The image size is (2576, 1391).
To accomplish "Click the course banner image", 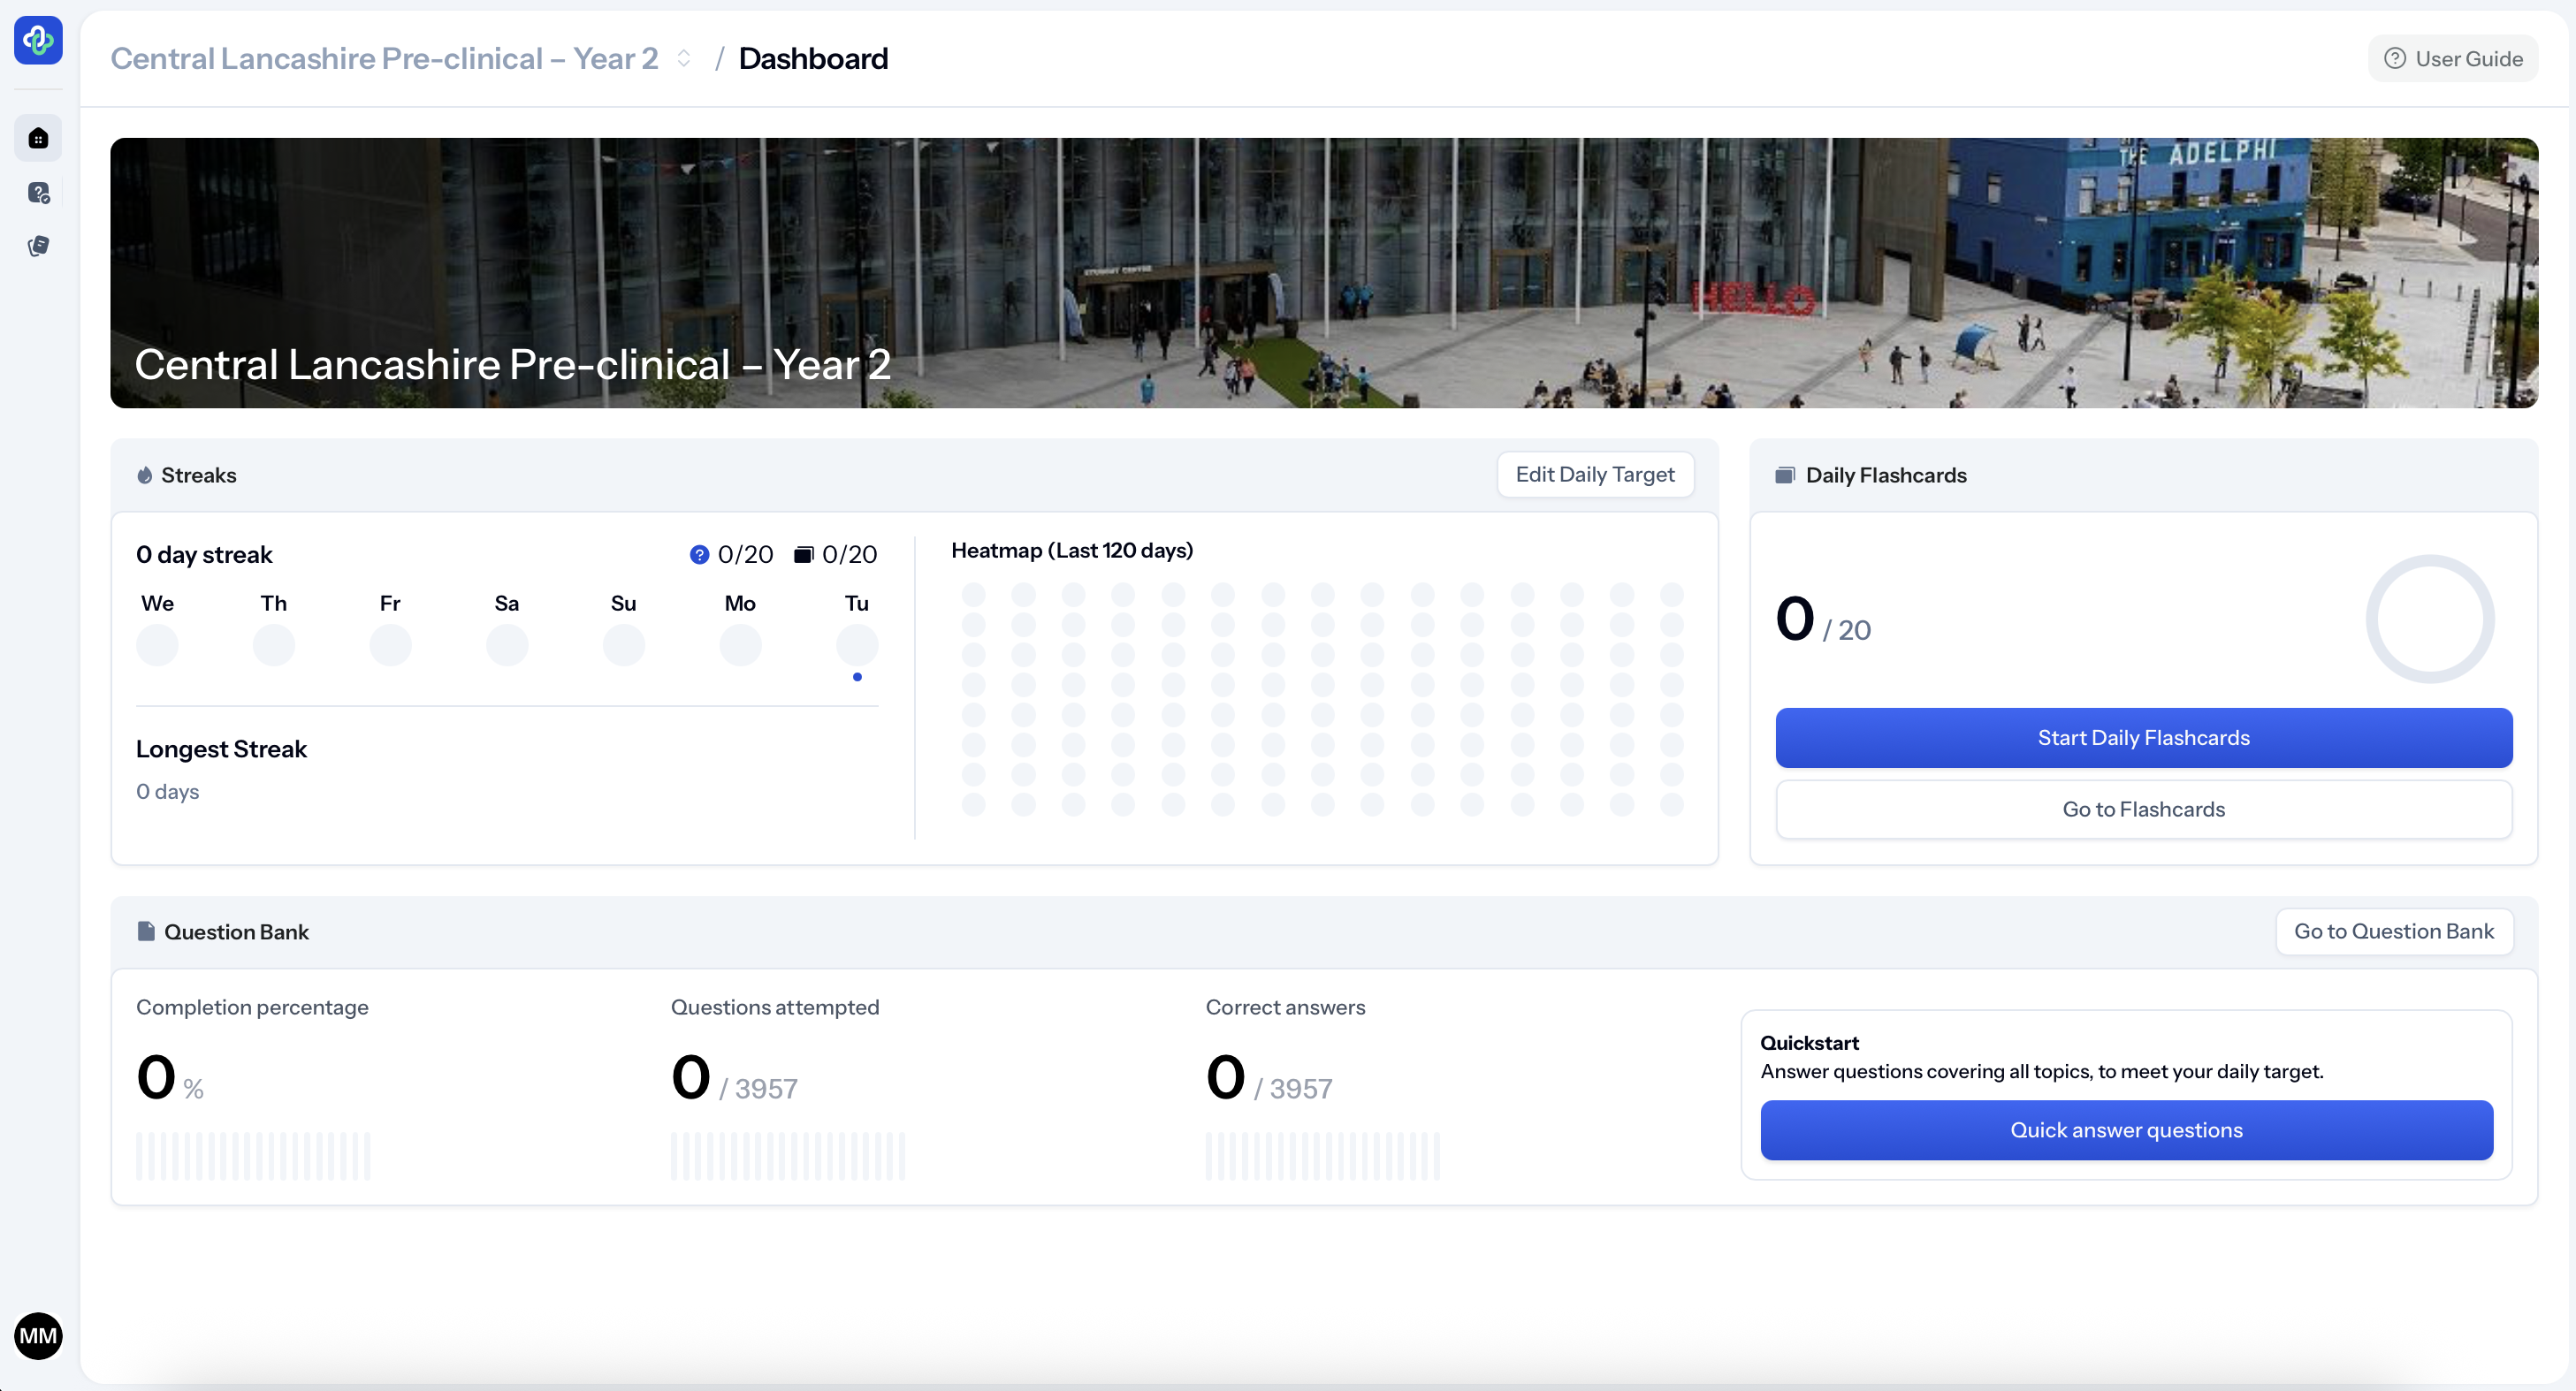I will pos(1323,273).
